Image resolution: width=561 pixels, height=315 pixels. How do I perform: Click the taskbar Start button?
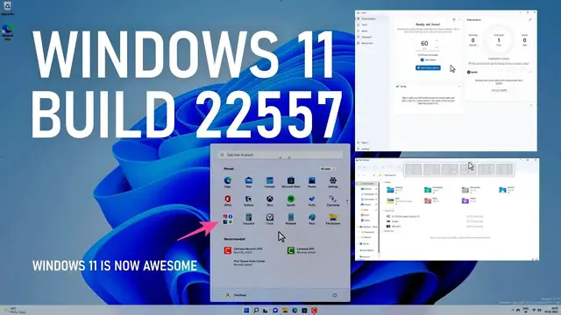pos(246,311)
